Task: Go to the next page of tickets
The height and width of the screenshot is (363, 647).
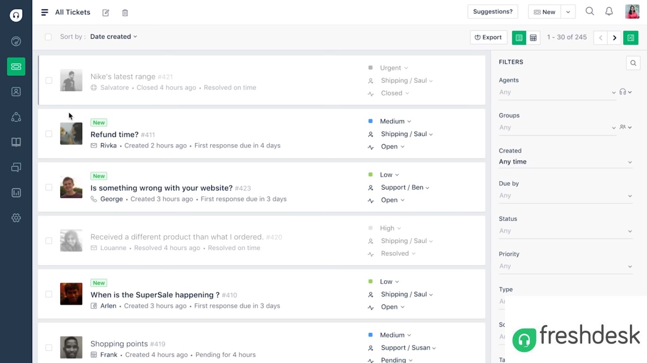Action: point(614,38)
